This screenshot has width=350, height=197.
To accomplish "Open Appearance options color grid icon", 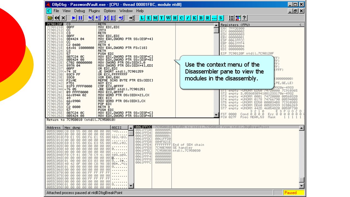I will pyautogui.click(x=238, y=18).
